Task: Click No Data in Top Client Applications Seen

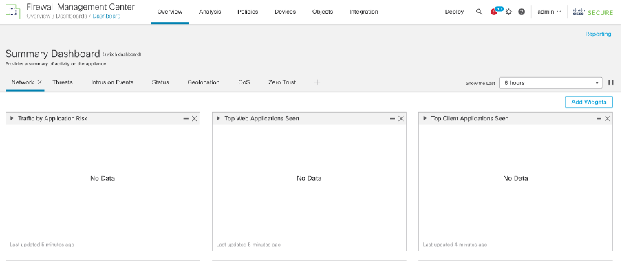Action: coord(515,178)
